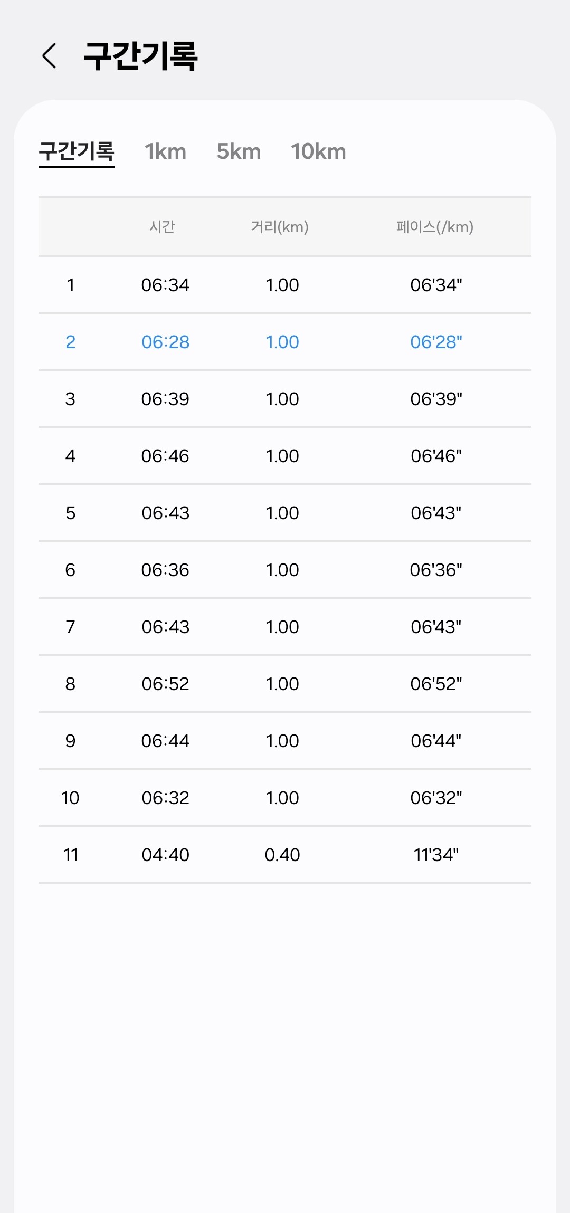Click lap 6 pace 06'36"
The height and width of the screenshot is (1213, 570).
click(436, 570)
